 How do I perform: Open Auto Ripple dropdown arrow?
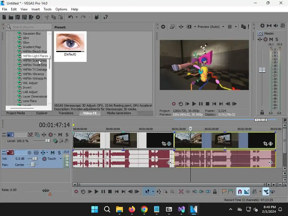(260, 192)
